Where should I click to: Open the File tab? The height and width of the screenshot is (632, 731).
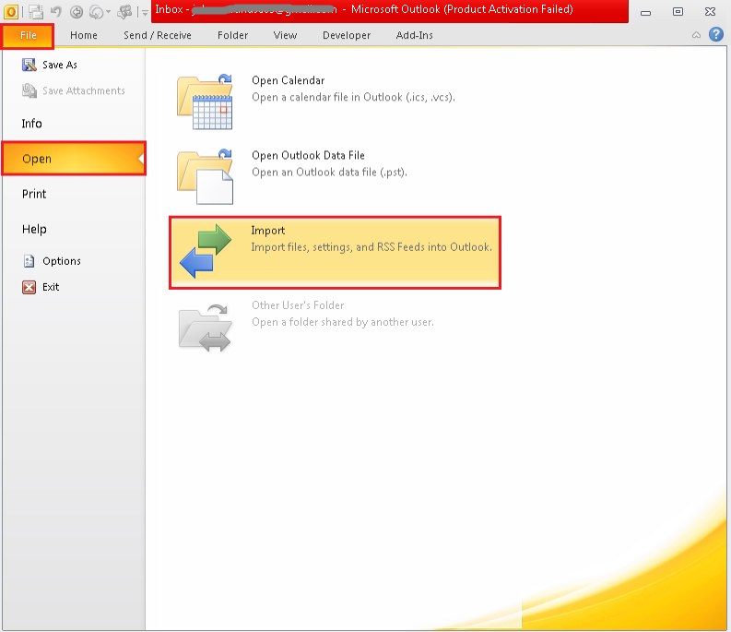28,35
